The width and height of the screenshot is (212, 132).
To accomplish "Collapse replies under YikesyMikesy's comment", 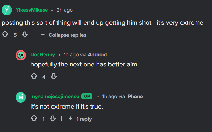I will pyautogui.click(x=64, y=35).
